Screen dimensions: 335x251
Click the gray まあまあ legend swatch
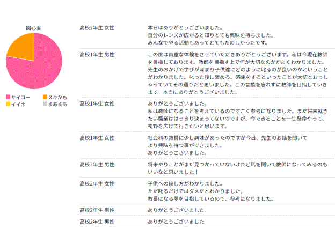[45, 104]
